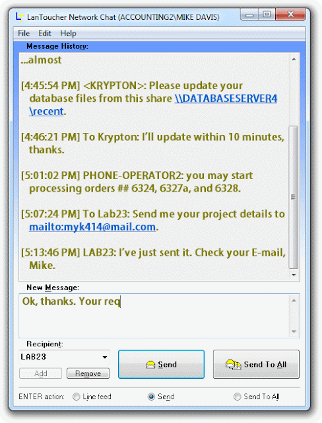Minimize the LanToucher window
Screen dimensions: 322x423
click(249, 15)
